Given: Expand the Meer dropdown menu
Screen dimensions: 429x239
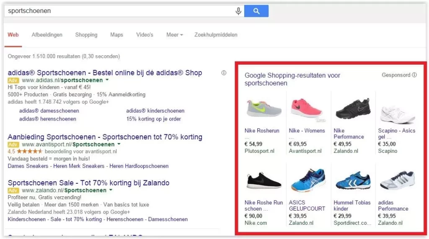Looking at the screenshot, I should pos(175,35).
